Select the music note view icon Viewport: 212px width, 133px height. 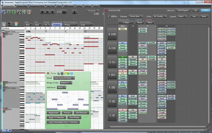click(4, 24)
